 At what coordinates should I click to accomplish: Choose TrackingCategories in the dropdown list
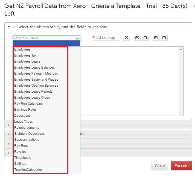click(28, 169)
